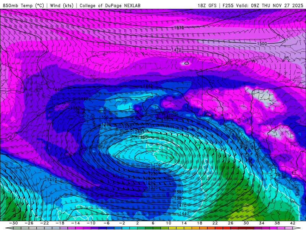Click the 1200 height contour label

coord(156,169)
